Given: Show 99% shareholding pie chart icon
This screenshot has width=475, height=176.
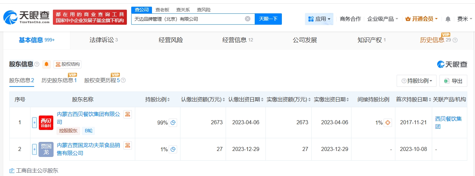Looking at the screenshot, I should [x=173, y=123].
